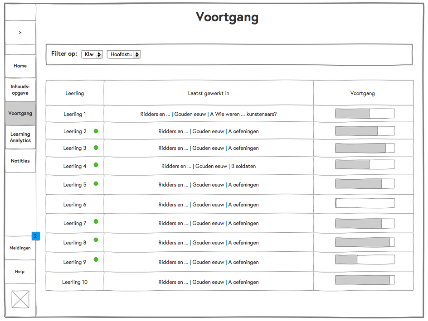
Task: Open 'A Wie waren ... kunstenaars?' entry of Leerling 1
Action: [243, 114]
